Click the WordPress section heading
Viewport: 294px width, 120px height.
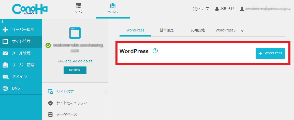134,51
